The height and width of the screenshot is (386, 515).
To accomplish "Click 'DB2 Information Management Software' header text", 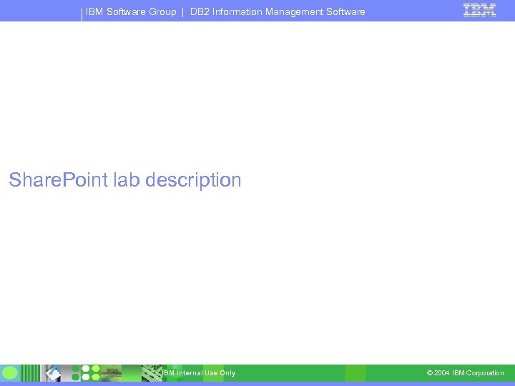I will (278, 12).
